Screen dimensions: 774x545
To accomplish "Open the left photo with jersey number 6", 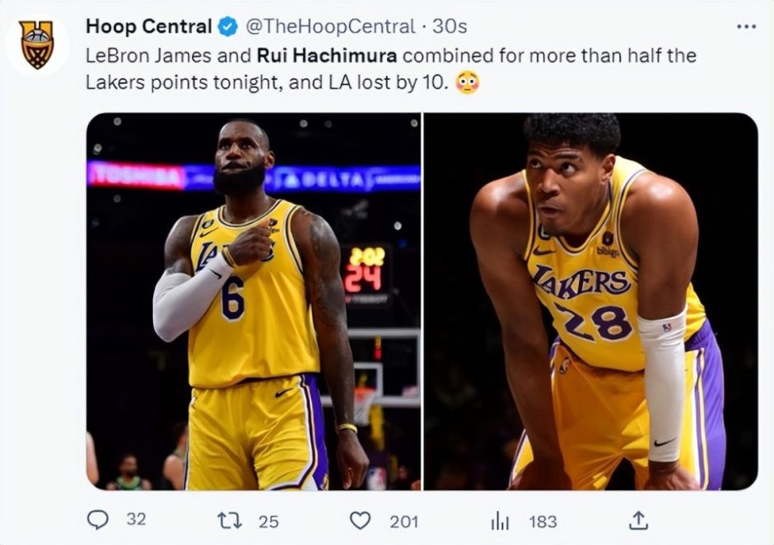I will pos(254,301).
